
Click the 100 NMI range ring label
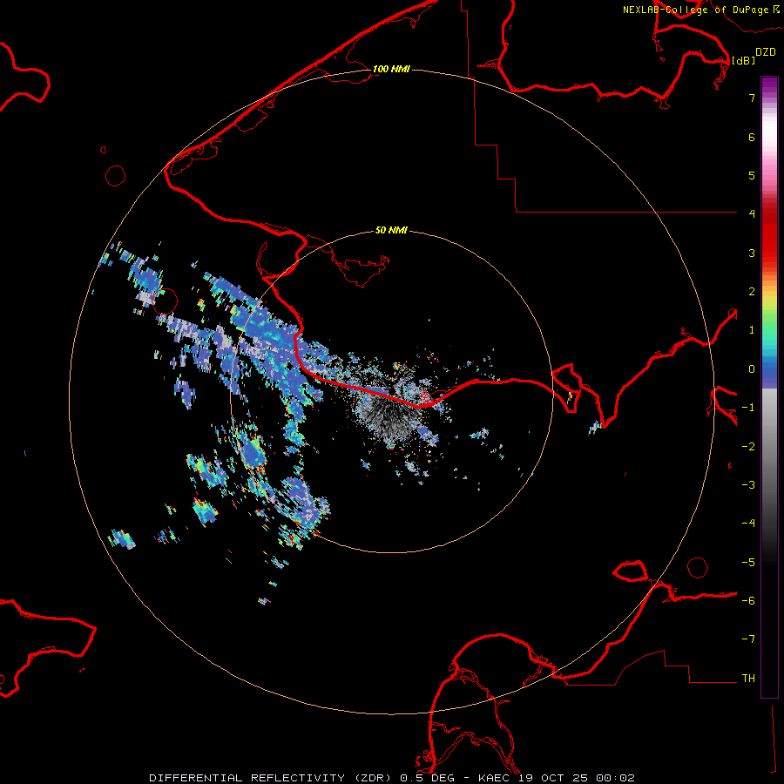click(x=391, y=69)
